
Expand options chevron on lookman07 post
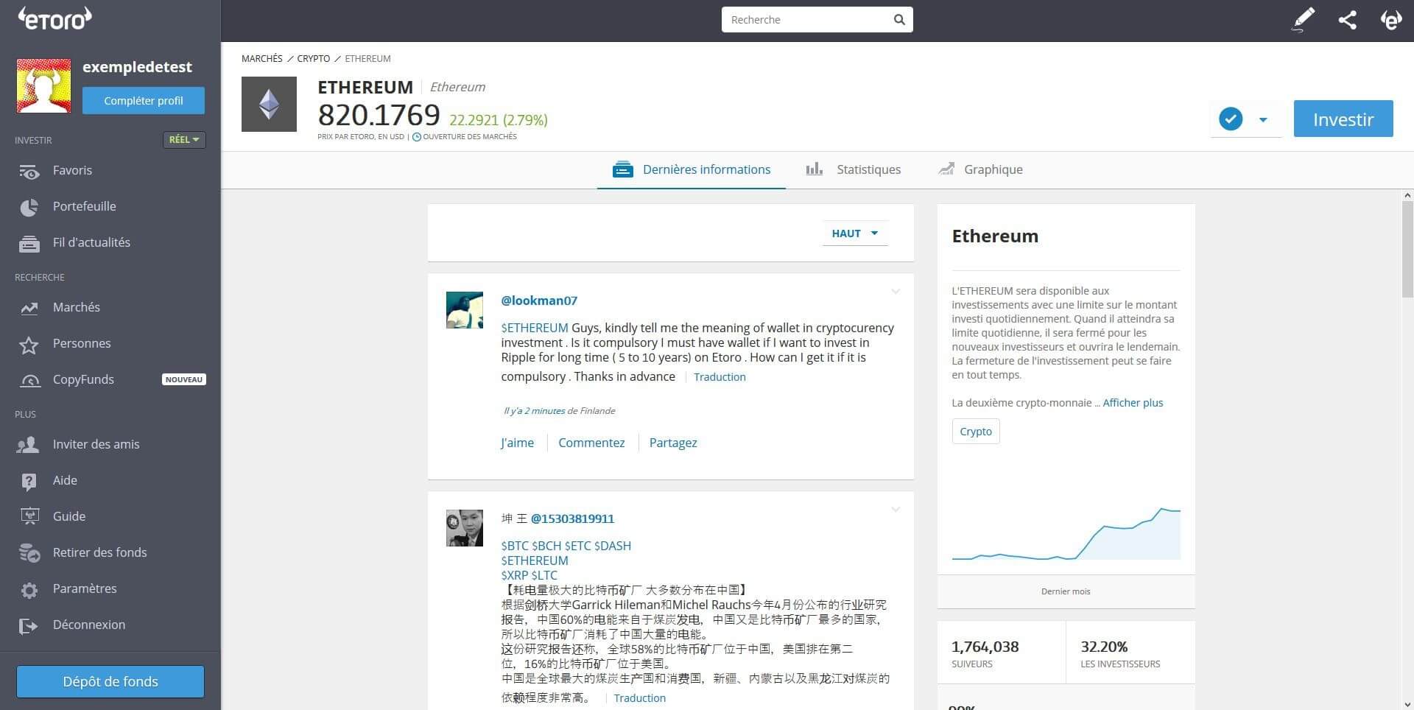(896, 292)
